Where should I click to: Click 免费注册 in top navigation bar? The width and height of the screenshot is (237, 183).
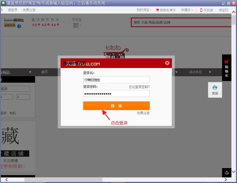coord(29,10)
